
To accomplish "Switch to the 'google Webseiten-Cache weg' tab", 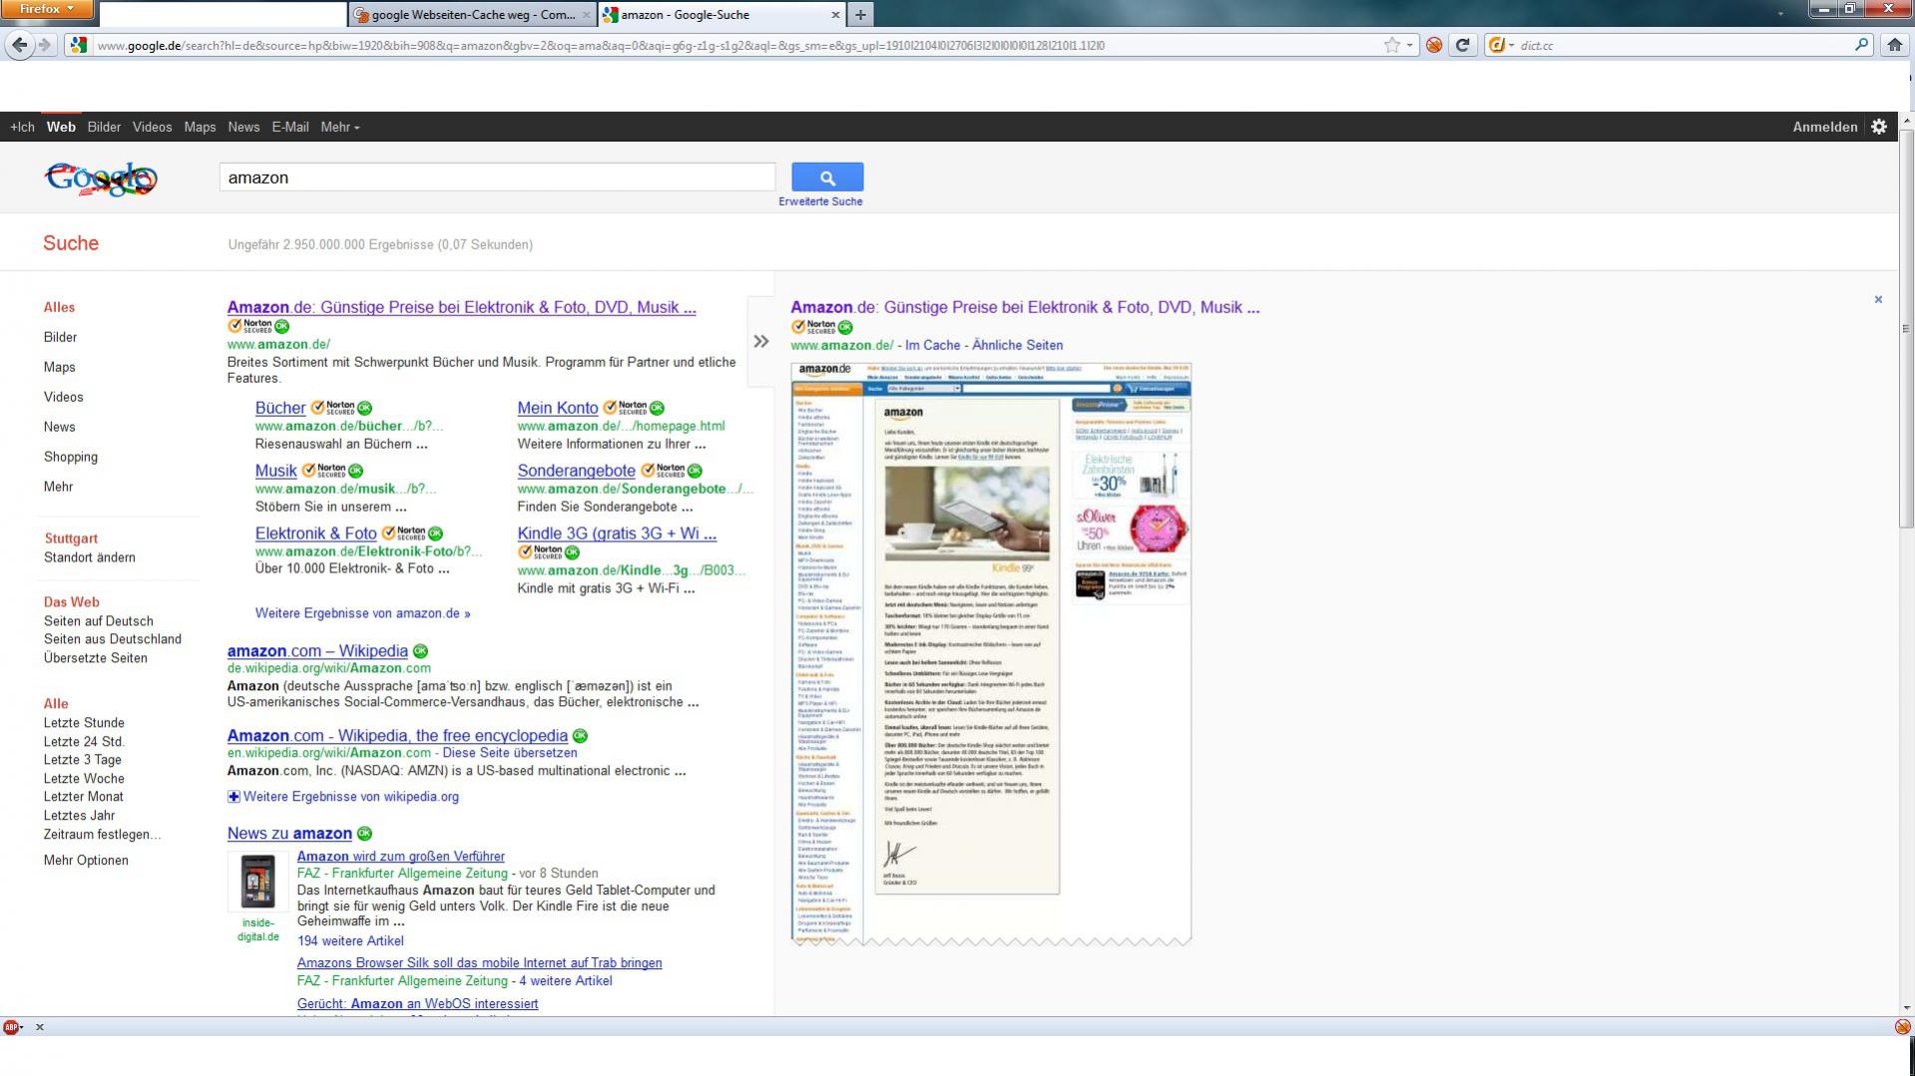I will 472,14.
